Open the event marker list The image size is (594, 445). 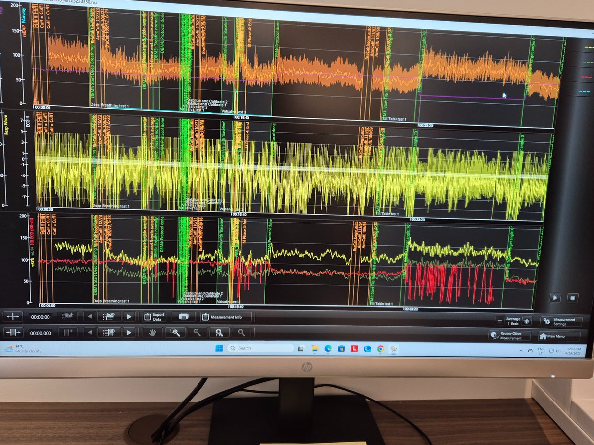tap(109, 316)
